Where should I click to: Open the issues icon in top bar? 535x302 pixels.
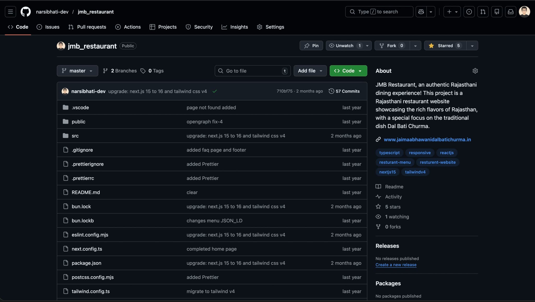point(469,12)
